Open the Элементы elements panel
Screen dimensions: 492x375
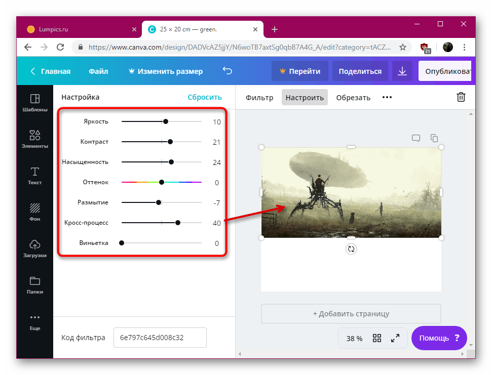(x=35, y=139)
